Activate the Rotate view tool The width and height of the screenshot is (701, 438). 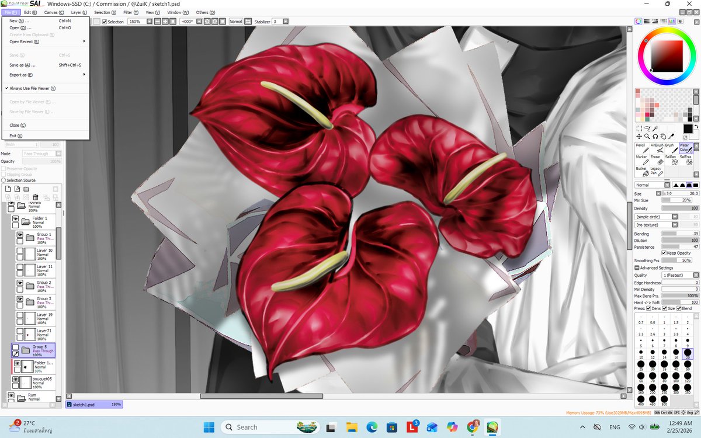tap(655, 136)
